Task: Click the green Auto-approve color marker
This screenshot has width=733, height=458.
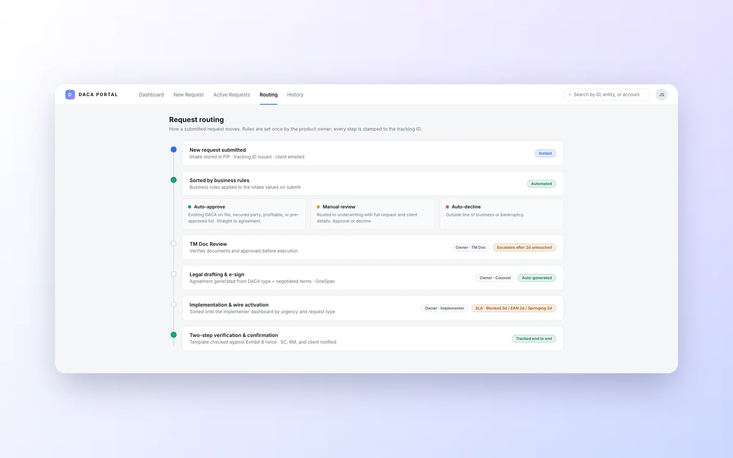Action: (x=190, y=207)
